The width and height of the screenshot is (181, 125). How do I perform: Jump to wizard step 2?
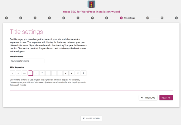(x=21, y=18)
